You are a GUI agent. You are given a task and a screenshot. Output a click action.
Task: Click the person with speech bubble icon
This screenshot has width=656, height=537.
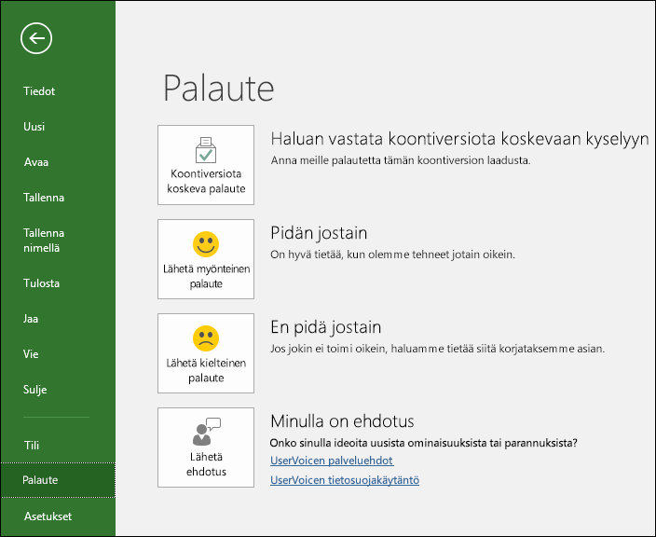click(x=206, y=432)
